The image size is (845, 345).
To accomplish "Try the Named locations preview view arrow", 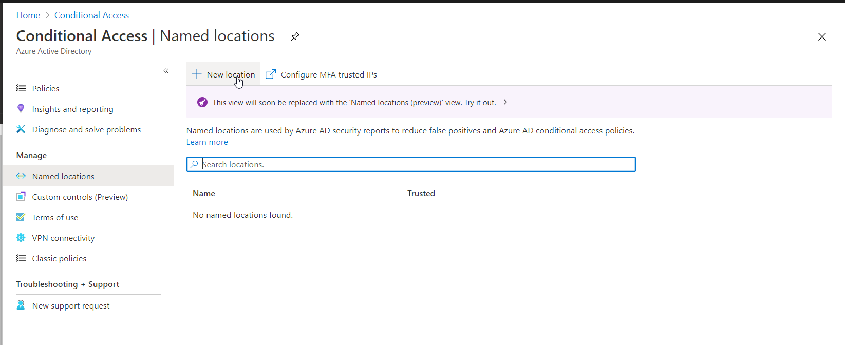I will tap(503, 102).
